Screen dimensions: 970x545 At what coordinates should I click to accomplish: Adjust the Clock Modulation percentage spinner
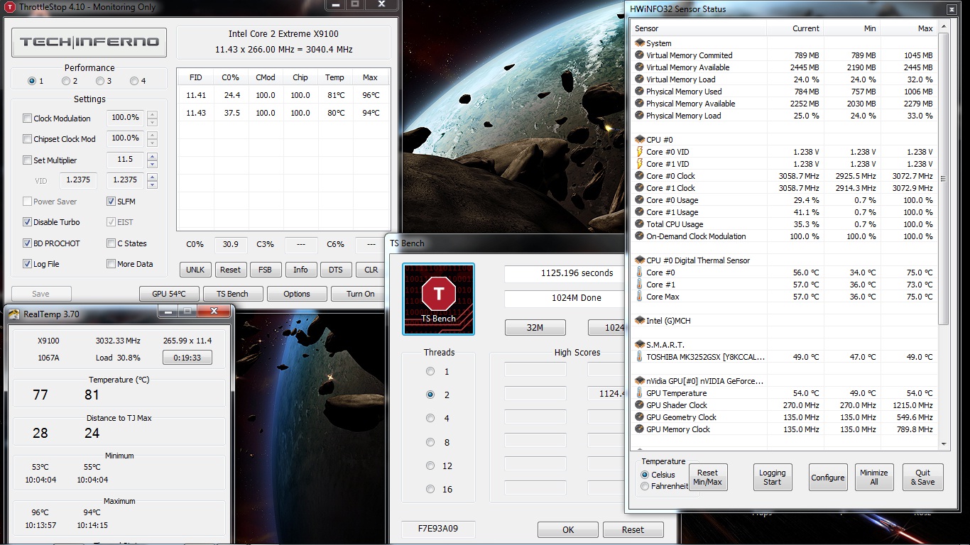coord(152,119)
